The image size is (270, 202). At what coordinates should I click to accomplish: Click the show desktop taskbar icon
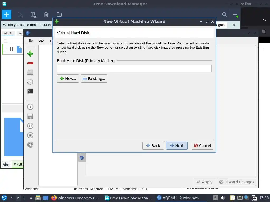(x=45, y=198)
